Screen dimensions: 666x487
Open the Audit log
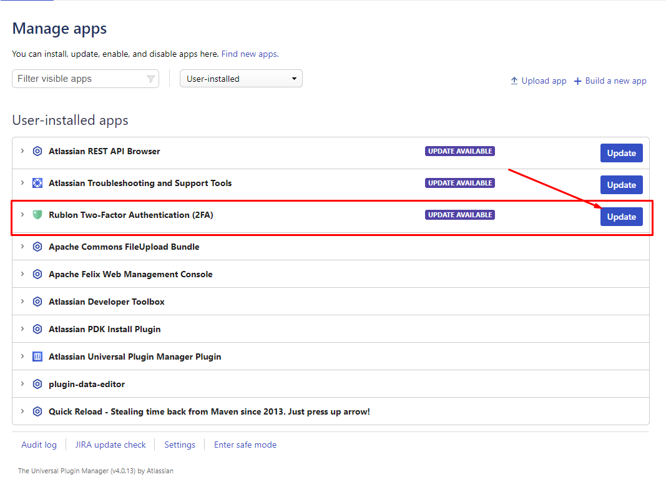(39, 445)
